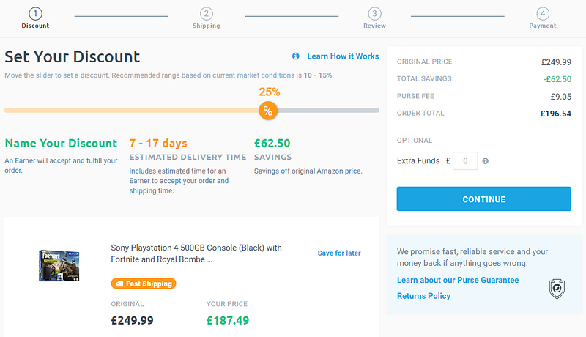Click the PlayStation 4 Fortnite product thumbnail
This screenshot has height=337, width=586.
pos(59,265)
